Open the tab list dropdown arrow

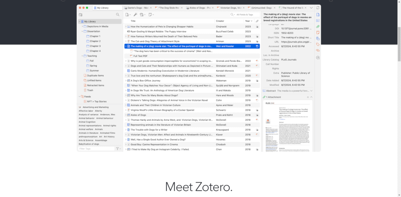(x=311, y=8)
